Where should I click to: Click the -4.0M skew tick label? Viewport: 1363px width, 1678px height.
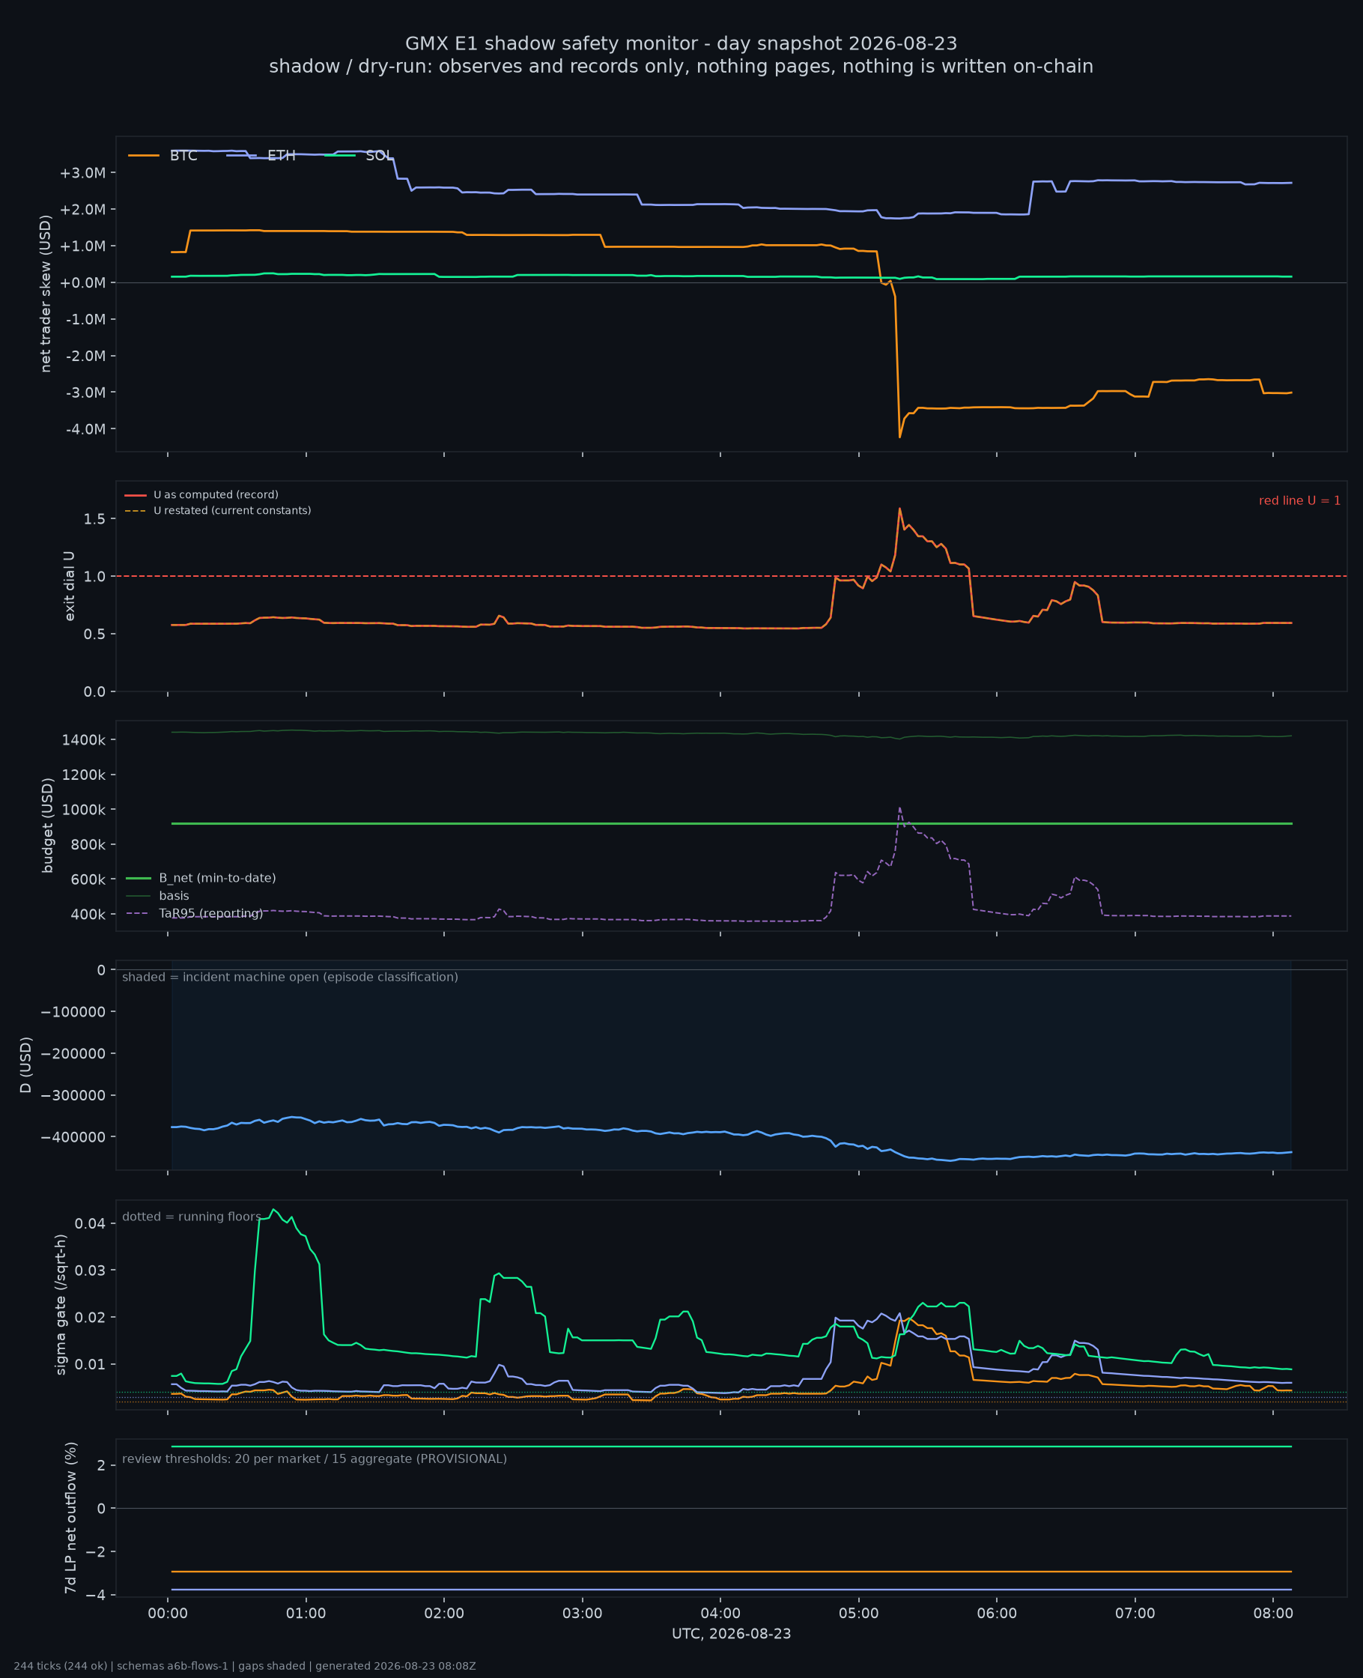tap(85, 429)
